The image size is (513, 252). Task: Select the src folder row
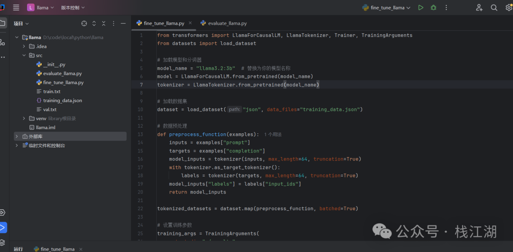coord(70,56)
